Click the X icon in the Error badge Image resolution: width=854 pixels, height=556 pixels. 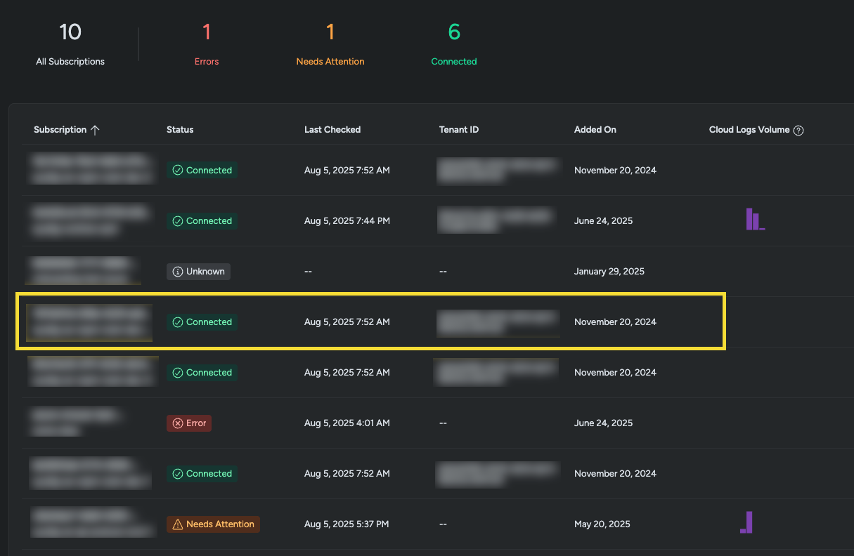(x=177, y=423)
